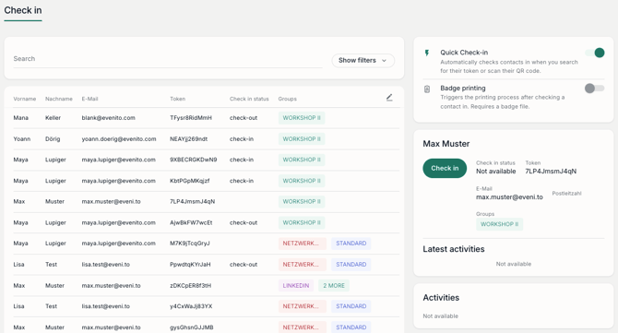Click the Groups column header
This screenshot has height=333, width=618.
click(287, 99)
